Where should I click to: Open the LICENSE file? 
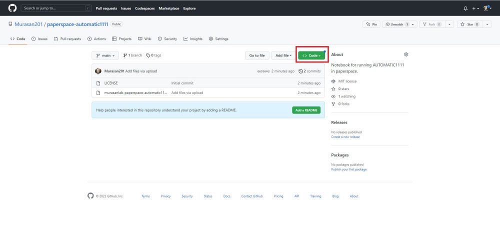[111, 83]
